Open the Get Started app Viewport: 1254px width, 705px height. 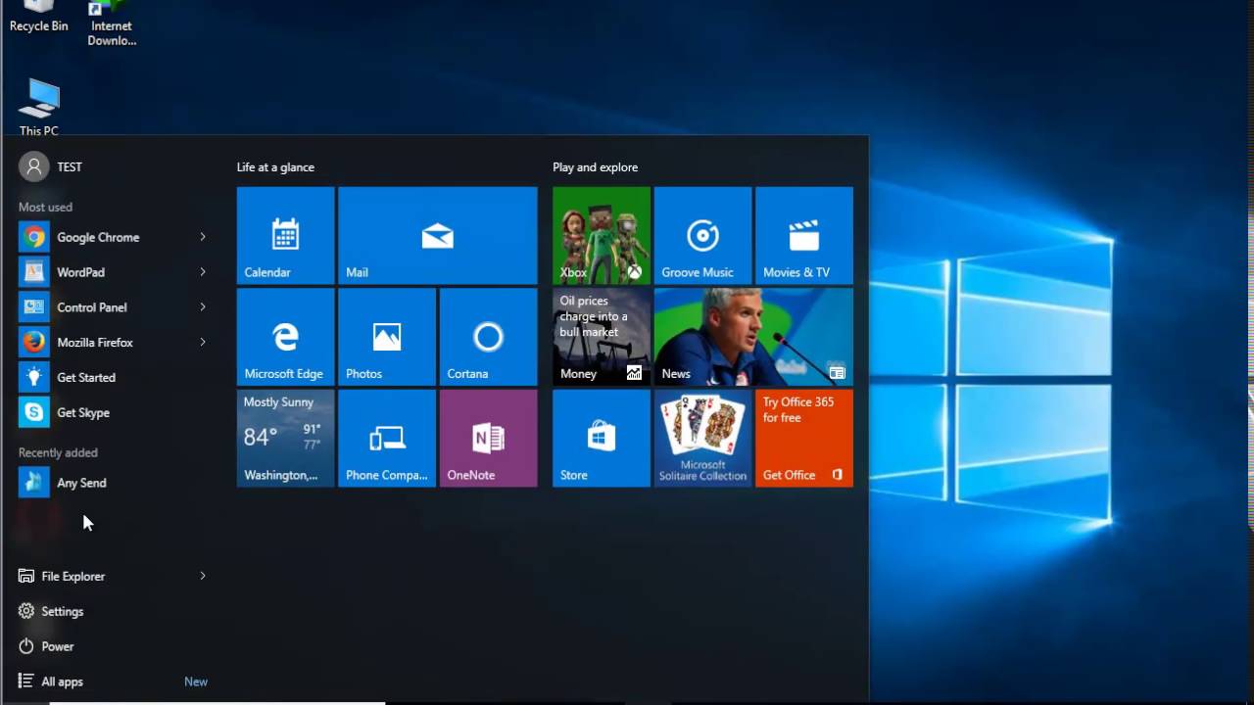click(113, 378)
